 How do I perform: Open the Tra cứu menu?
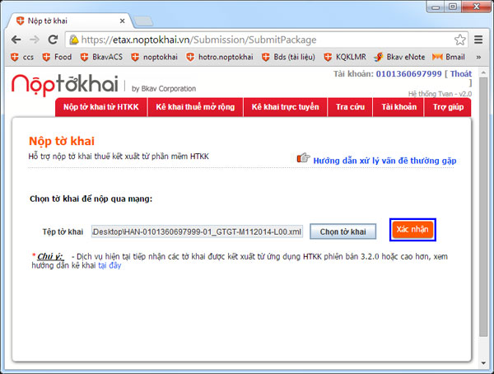click(350, 107)
